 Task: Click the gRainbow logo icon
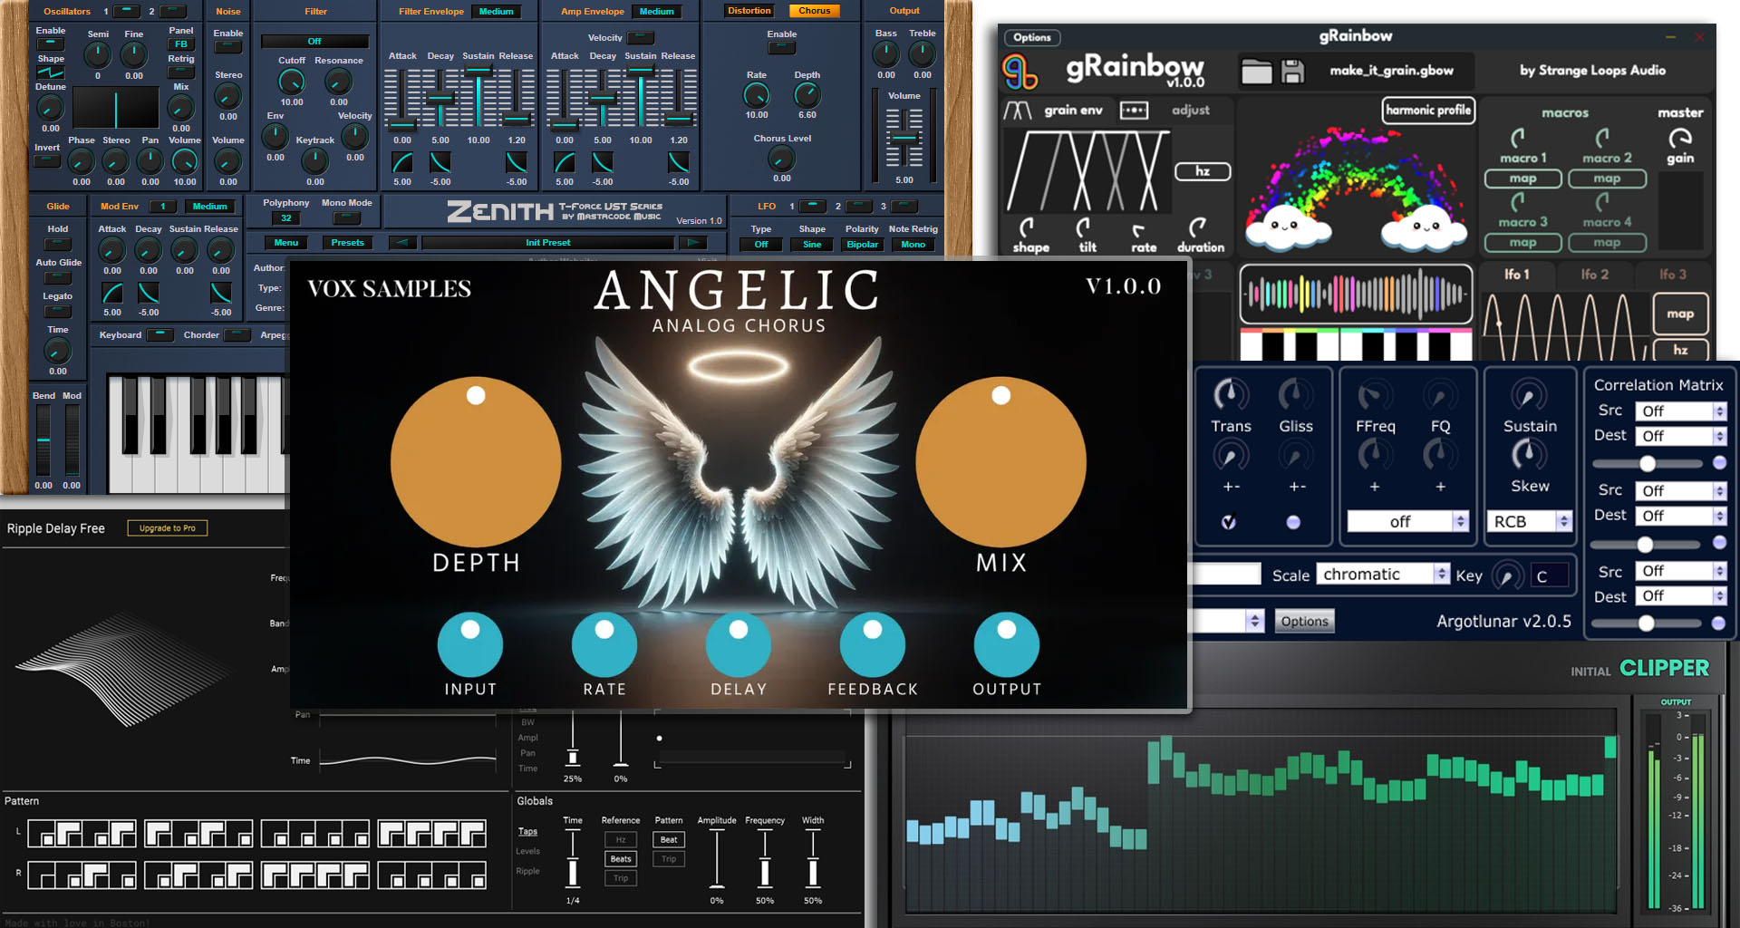(1020, 72)
